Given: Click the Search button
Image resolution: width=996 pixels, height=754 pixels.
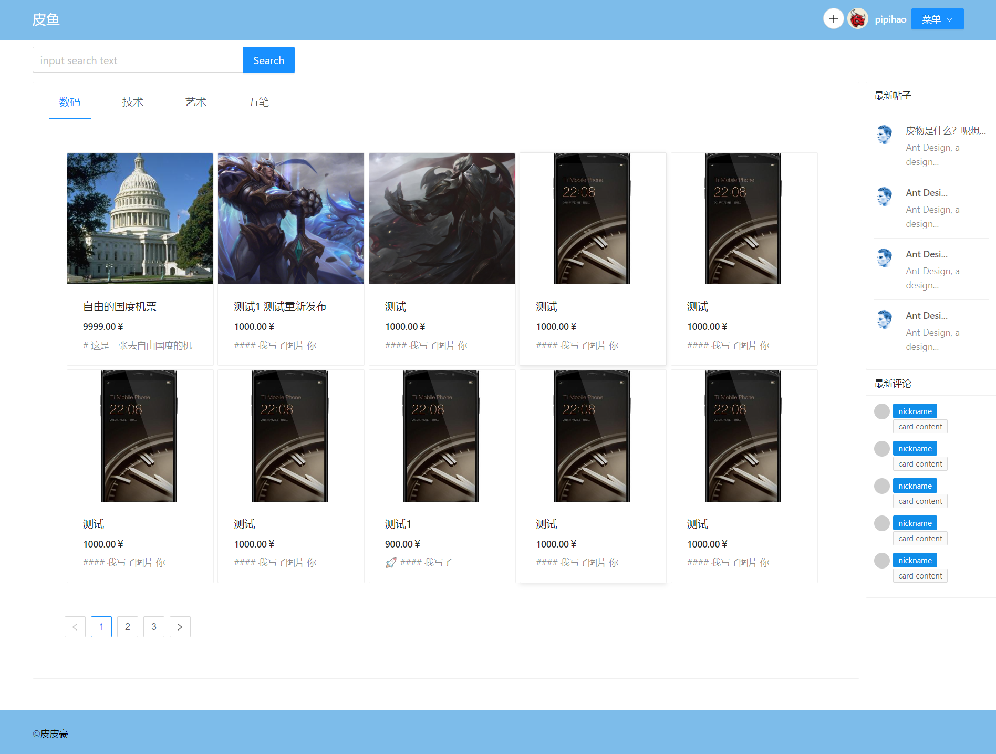Looking at the screenshot, I should click(x=268, y=60).
